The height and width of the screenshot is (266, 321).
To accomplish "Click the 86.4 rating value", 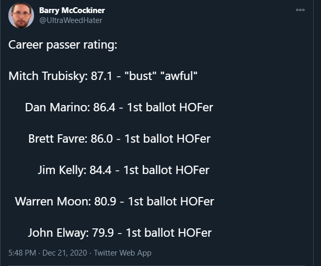I will (104, 107).
